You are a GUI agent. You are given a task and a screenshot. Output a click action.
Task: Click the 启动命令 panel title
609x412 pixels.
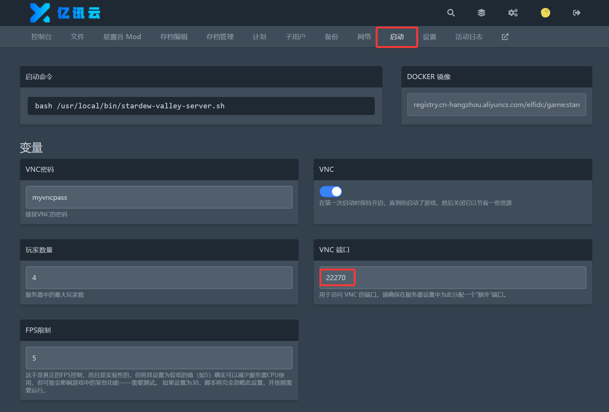39,77
